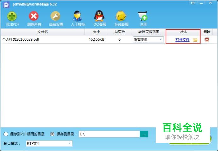The image size is (218, 151).
Task: Click the 删除 column header
Action: 207,32
